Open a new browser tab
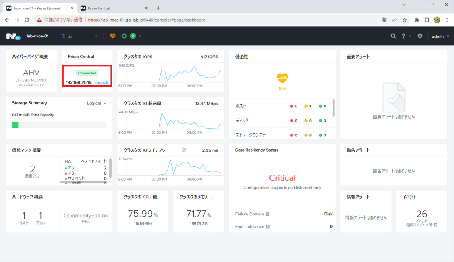Viewport: 454px width, 262px height. [x=158, y=8]
